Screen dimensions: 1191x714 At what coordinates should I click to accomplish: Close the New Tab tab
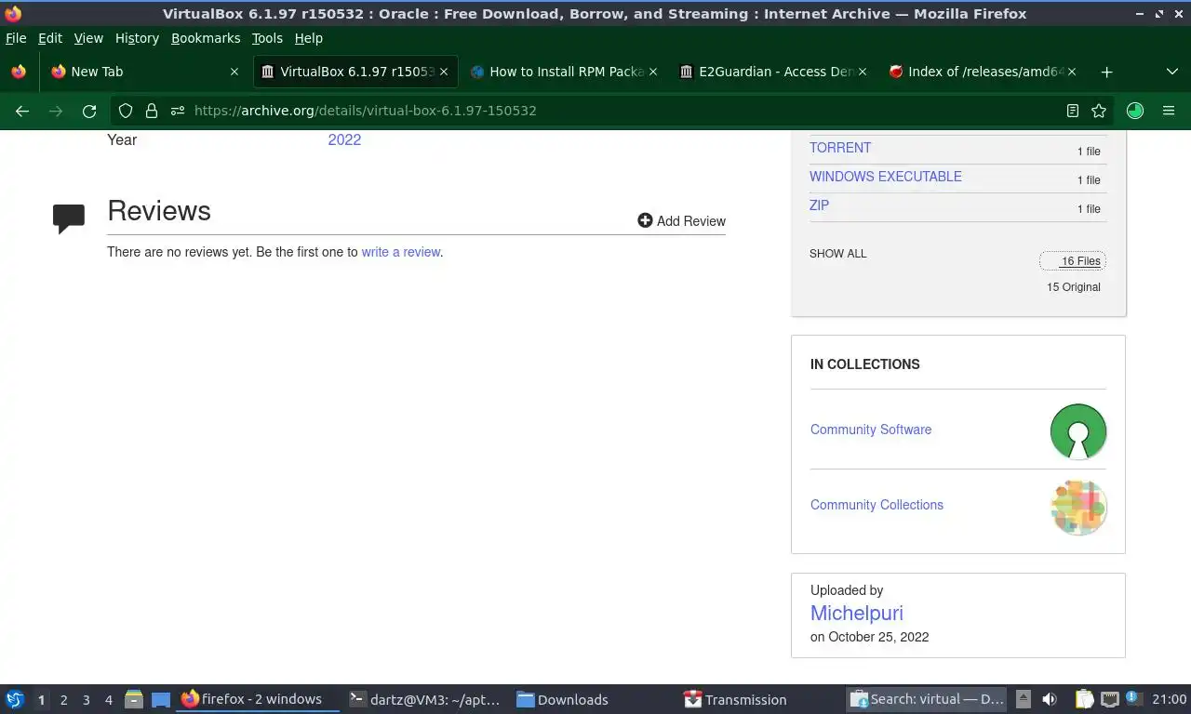pyautogui.click(x=234, y=72)
